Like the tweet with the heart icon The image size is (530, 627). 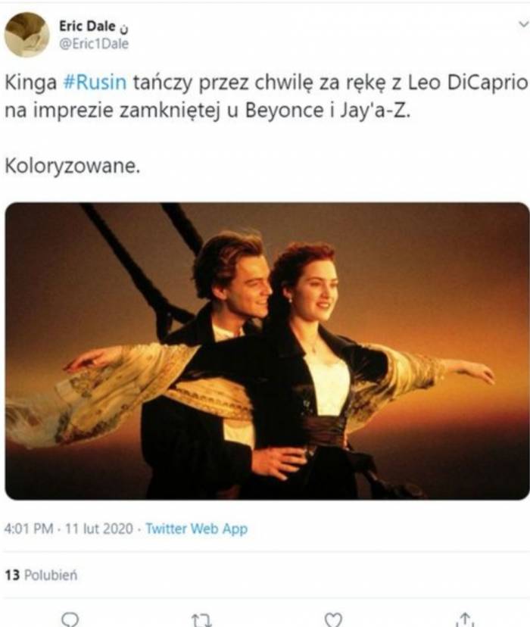(x=333, y=619)
